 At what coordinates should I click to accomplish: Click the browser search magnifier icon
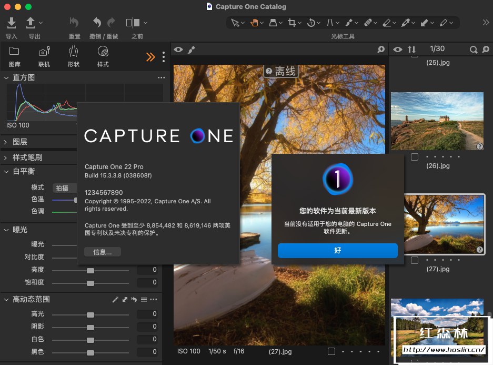(x=474, y=50)
